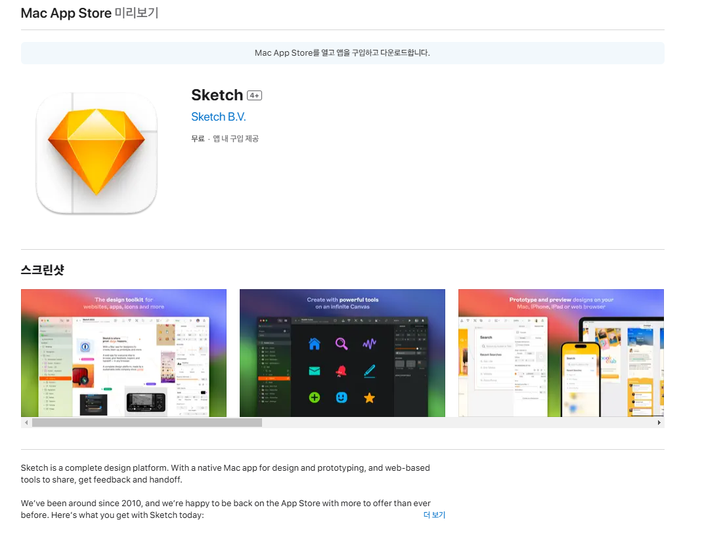Click the 'Sketch is a complete design platform' paragraph
The width and height of the screenshot is (704, 535).
coord(225,473)
